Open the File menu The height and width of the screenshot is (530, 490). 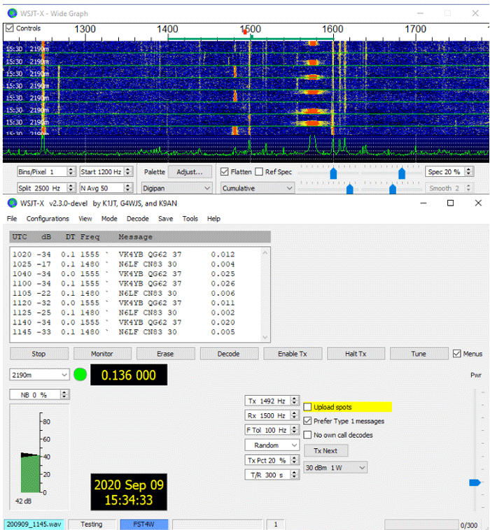12,219
